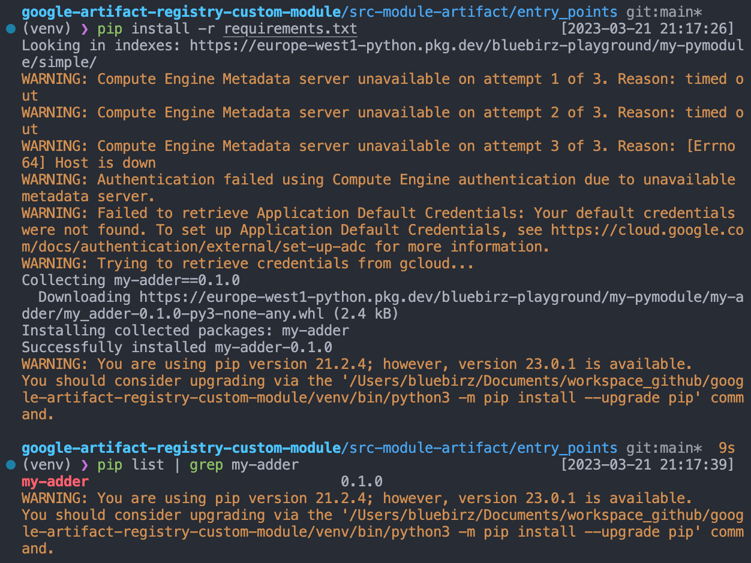Click the 'Successfully installed my-adder-0.1.0' line

pyautogui.click(x=177, y=347)
